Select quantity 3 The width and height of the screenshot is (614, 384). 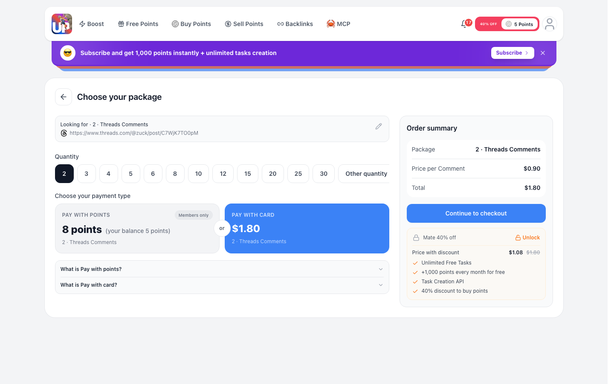[87, 174]
